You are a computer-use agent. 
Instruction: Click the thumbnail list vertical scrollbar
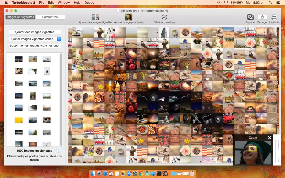click(61, 100)
